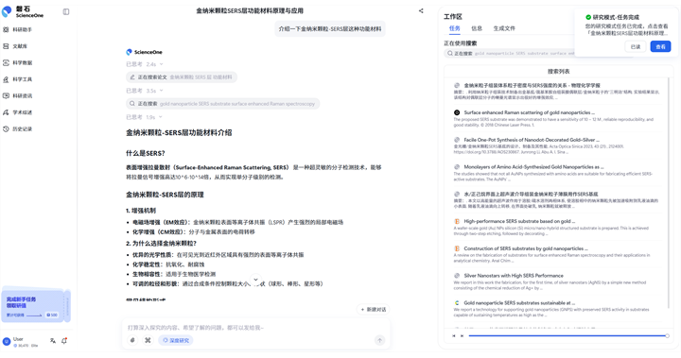The height and width of the screenshot is (358, 681).
Task: Open result Surface enhanced Raman scattering of gold nanoparticles
Action: point(529,112)
